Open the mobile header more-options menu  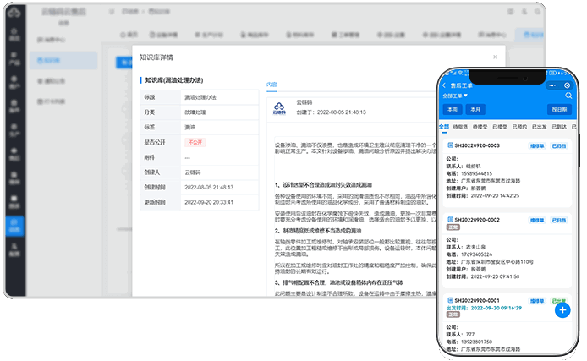[554, 85]
